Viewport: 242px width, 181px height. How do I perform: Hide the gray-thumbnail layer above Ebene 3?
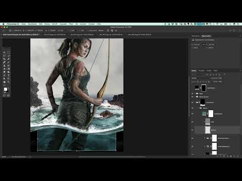point(193,122)
